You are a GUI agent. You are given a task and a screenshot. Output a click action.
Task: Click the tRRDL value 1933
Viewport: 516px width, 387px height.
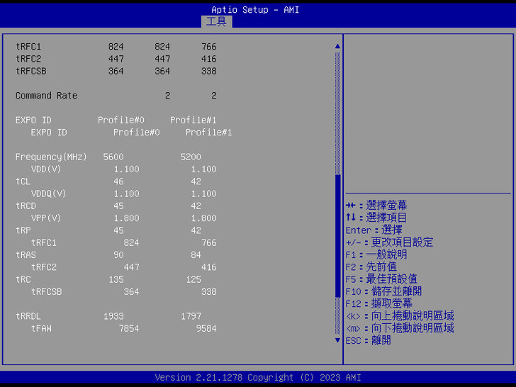click(x=113, y=316)
